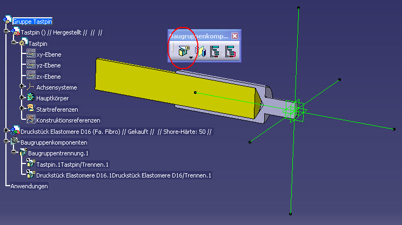The width and height of the screenshot is (402, 225).
Task: Click the gear icon next to Tastpin
Action: pos(23,42)
